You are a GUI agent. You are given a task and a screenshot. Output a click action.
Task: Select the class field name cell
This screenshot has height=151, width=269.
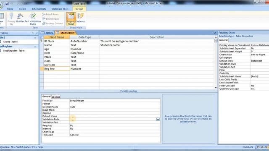pyautogui.click(x=57, y=61)
